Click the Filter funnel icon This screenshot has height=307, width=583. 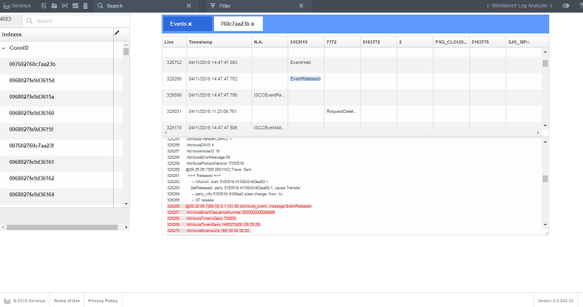pos(212,6)
